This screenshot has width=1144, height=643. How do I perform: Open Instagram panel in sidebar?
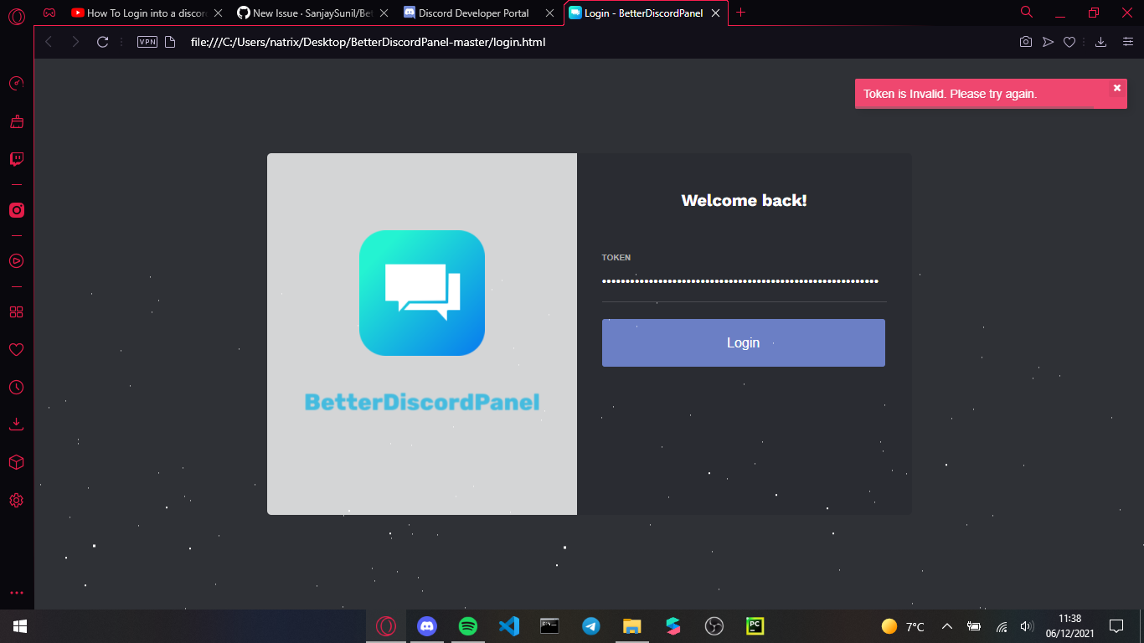16,210
